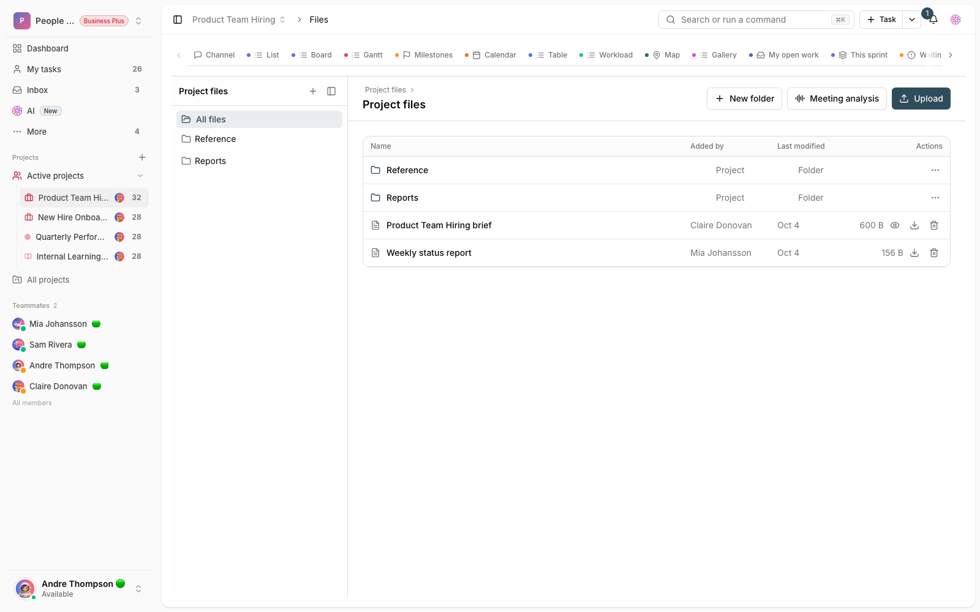This screenshot has width=980, height=612.
Task: Open the Task button dropdown arrow
Action: tap(912, 20)
